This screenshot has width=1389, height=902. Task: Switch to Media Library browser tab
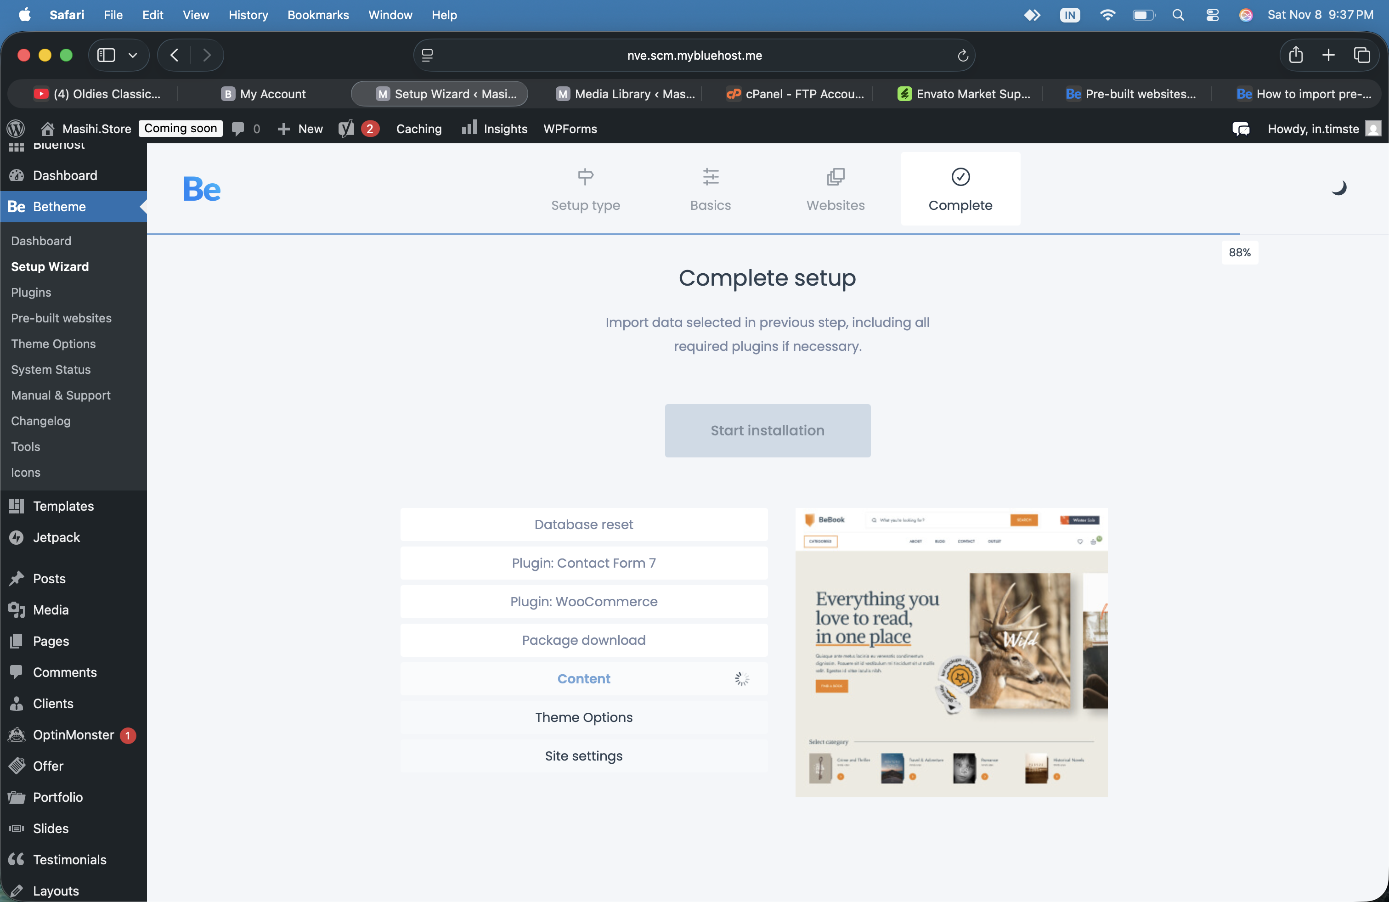[625, 94]
